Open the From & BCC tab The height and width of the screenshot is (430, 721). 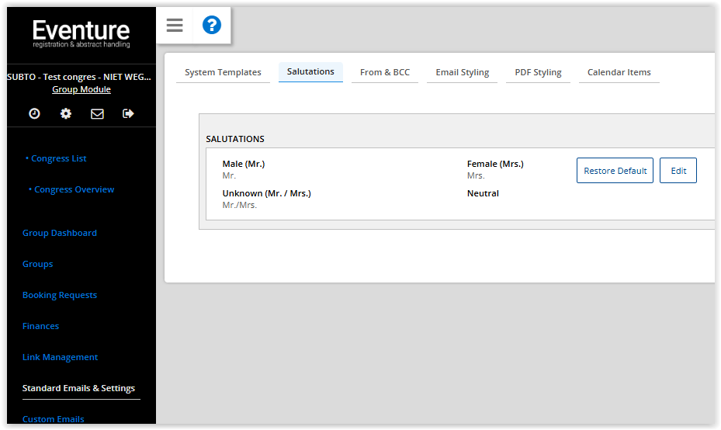pos(385,72)
